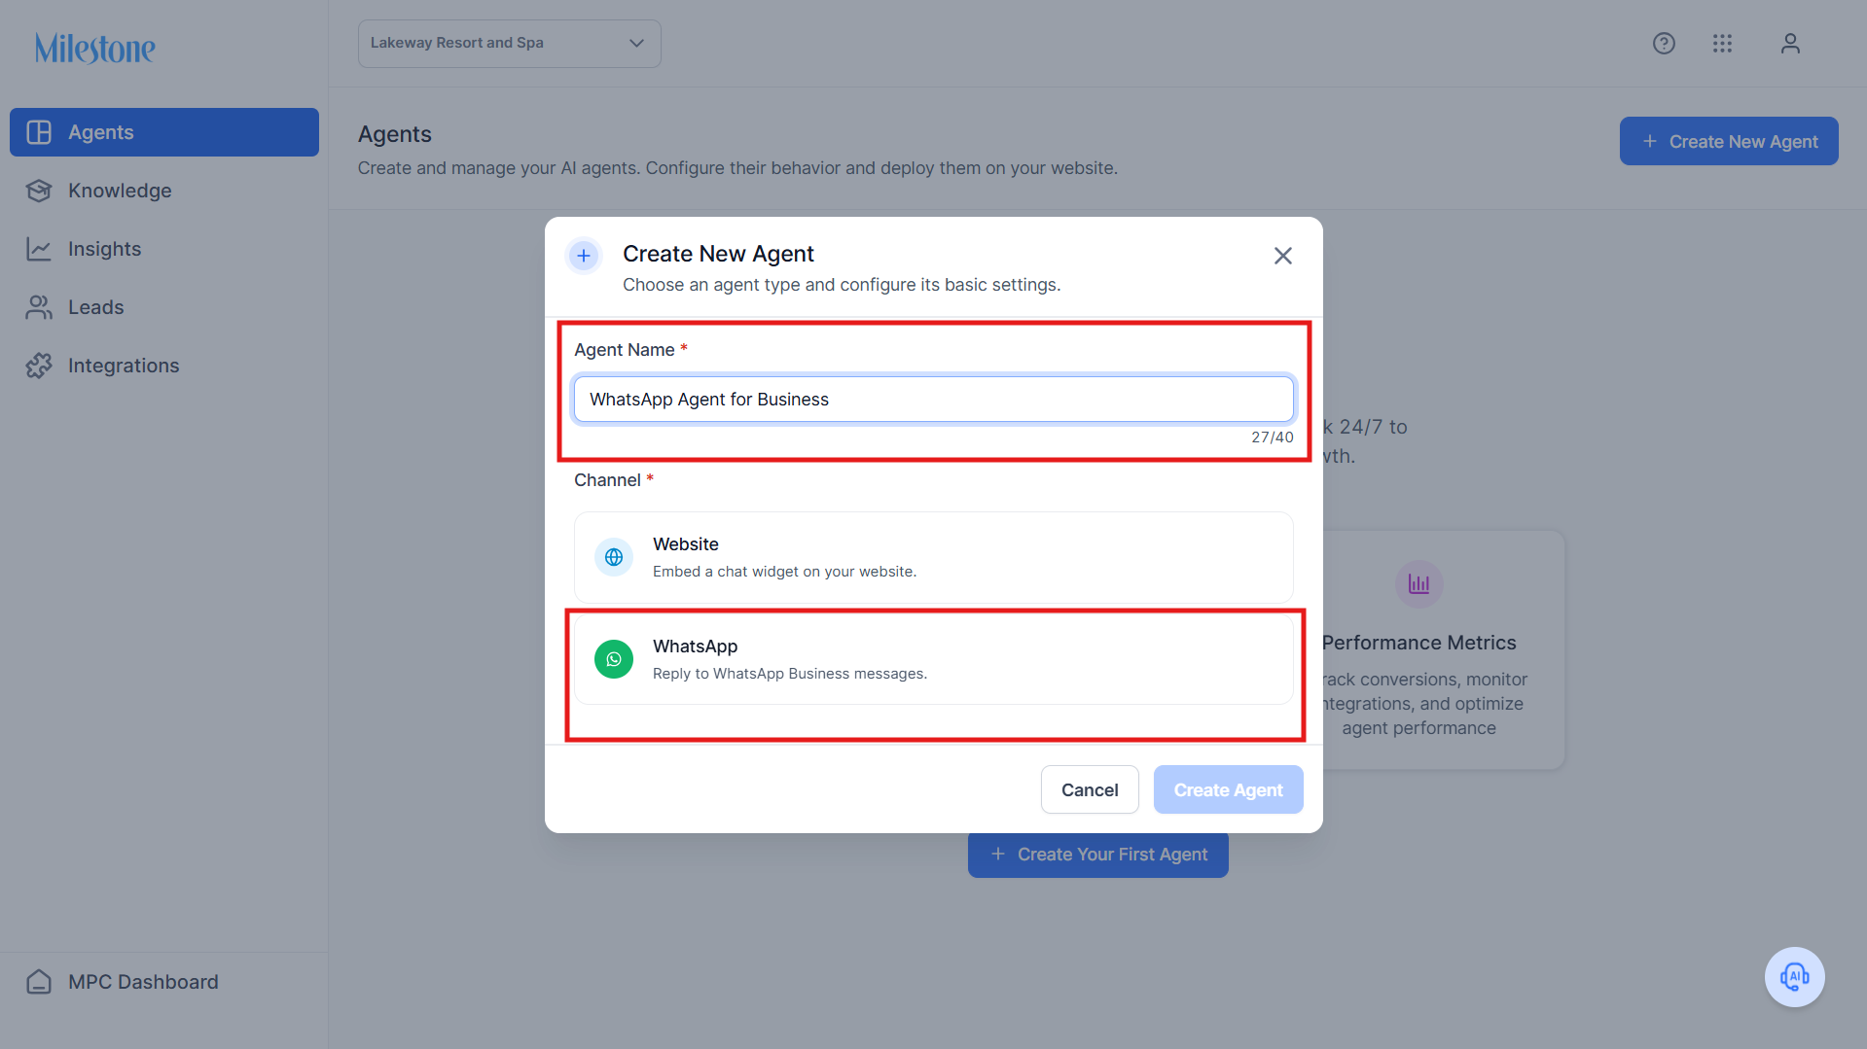Open the Leads page
Screen dimensions: 1867x1049
(164, 307)
